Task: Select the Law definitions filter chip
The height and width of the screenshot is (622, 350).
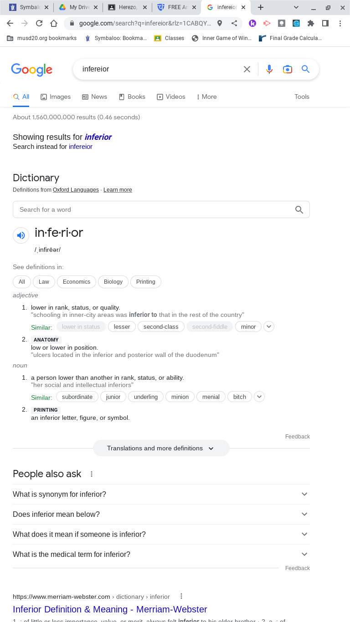Action: 44,282
